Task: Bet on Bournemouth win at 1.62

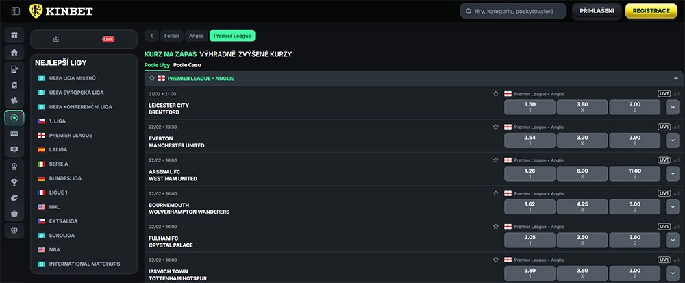Action: 530,207
